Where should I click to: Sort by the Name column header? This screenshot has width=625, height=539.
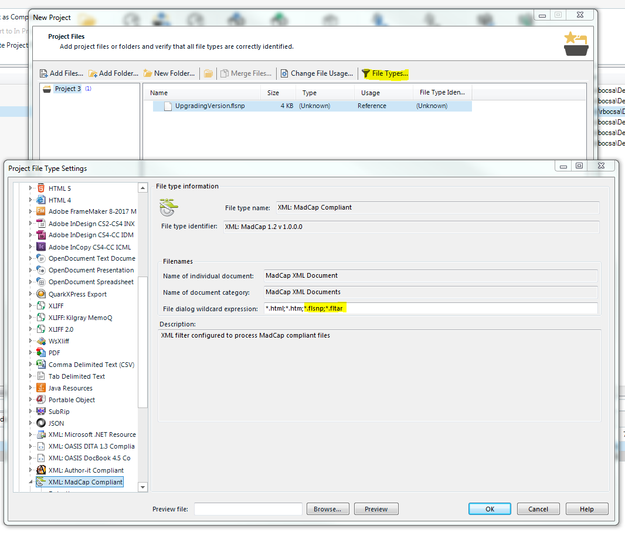[202, 93]
